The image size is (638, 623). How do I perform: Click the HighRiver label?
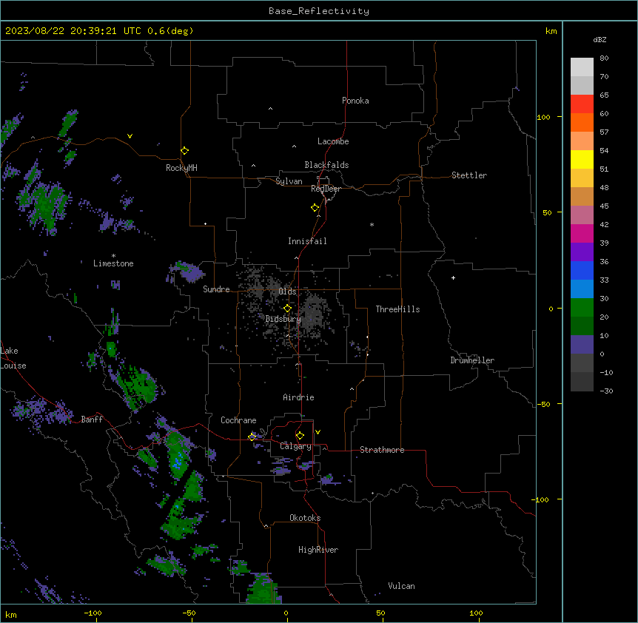(x=318, y=550)
